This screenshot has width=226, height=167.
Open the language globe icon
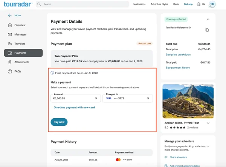pos(199,4)
